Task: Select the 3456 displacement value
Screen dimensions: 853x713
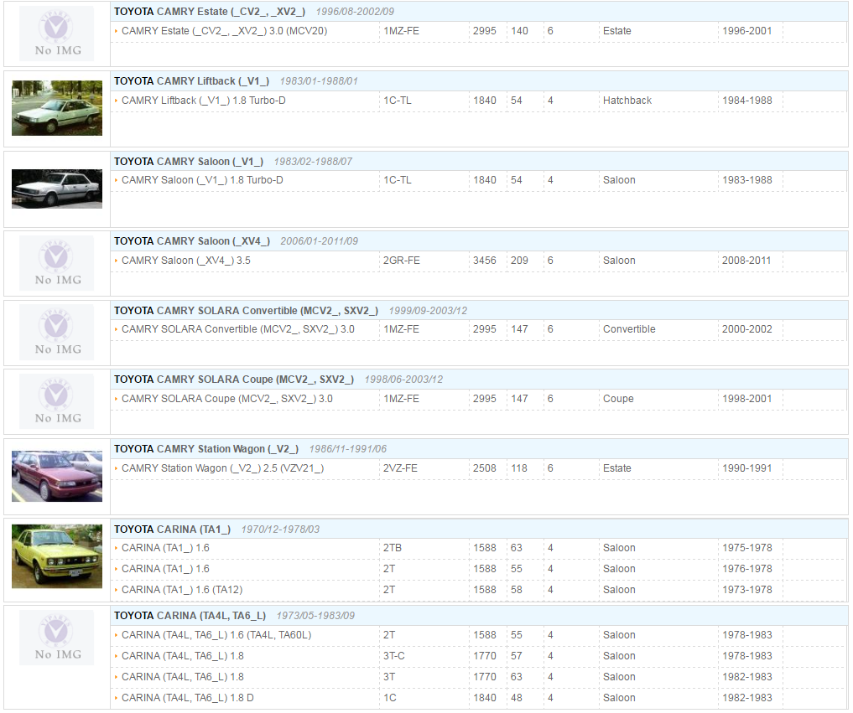Action: (x=484, y=261)
